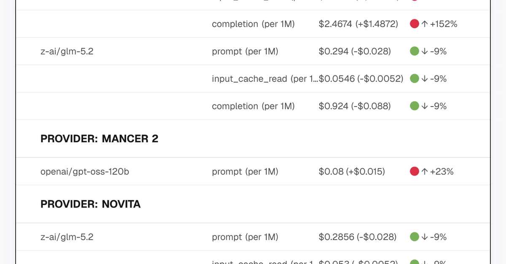
Task: Click the completion (per 1M) label near $2.4674
Action: [x=253, y=24]
